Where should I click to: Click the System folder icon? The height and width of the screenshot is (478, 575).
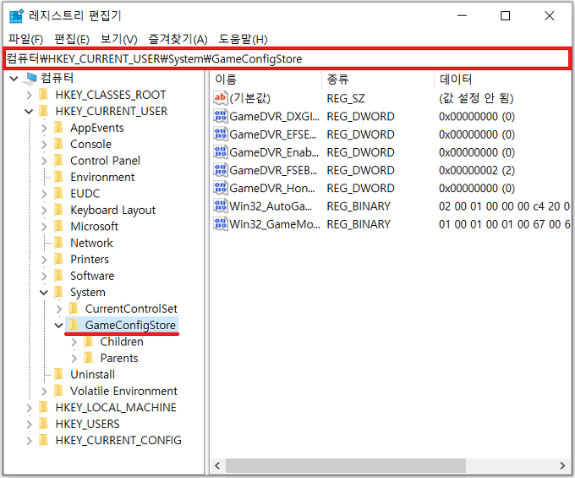[x=58, y=292]
